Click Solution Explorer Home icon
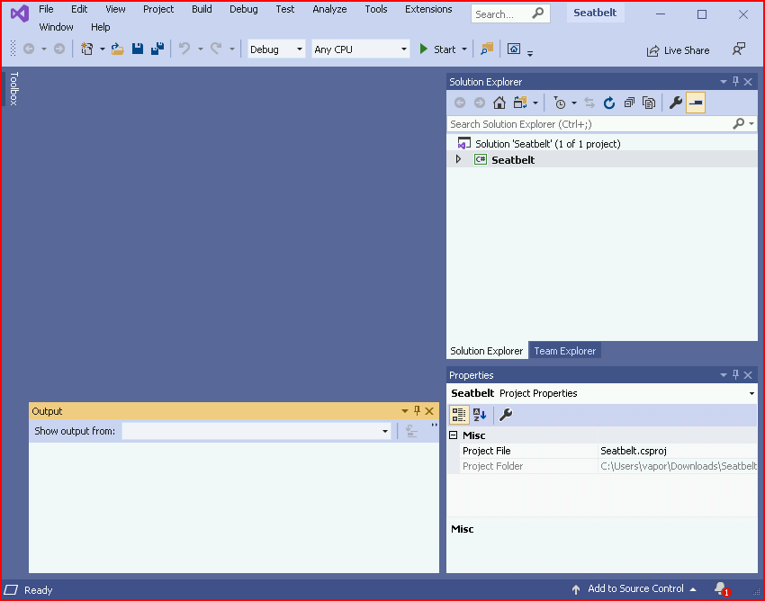Viewport: 765px width, 601px height. point(499,103)
